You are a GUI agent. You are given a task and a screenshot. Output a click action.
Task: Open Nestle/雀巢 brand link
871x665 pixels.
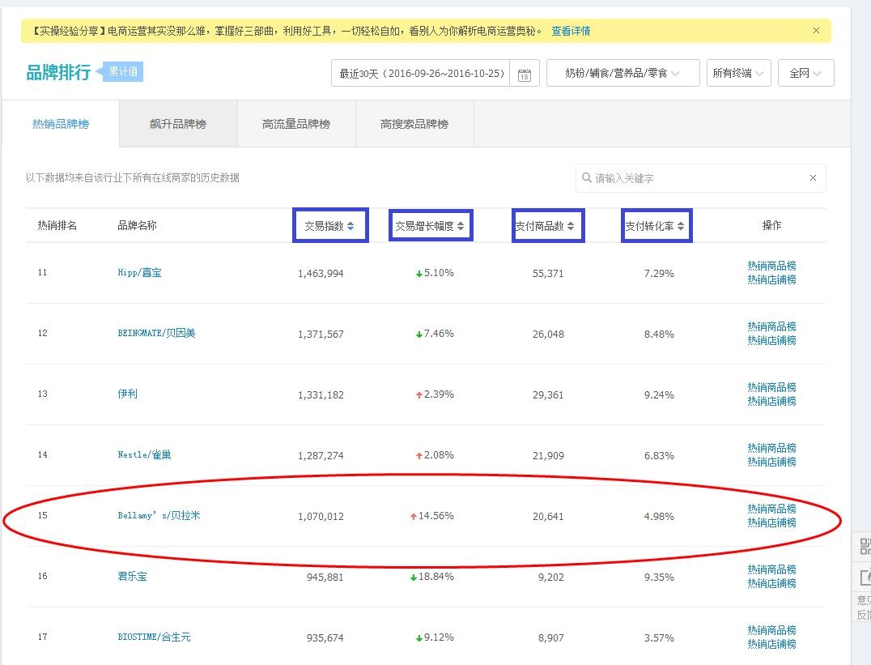[144, 454]
